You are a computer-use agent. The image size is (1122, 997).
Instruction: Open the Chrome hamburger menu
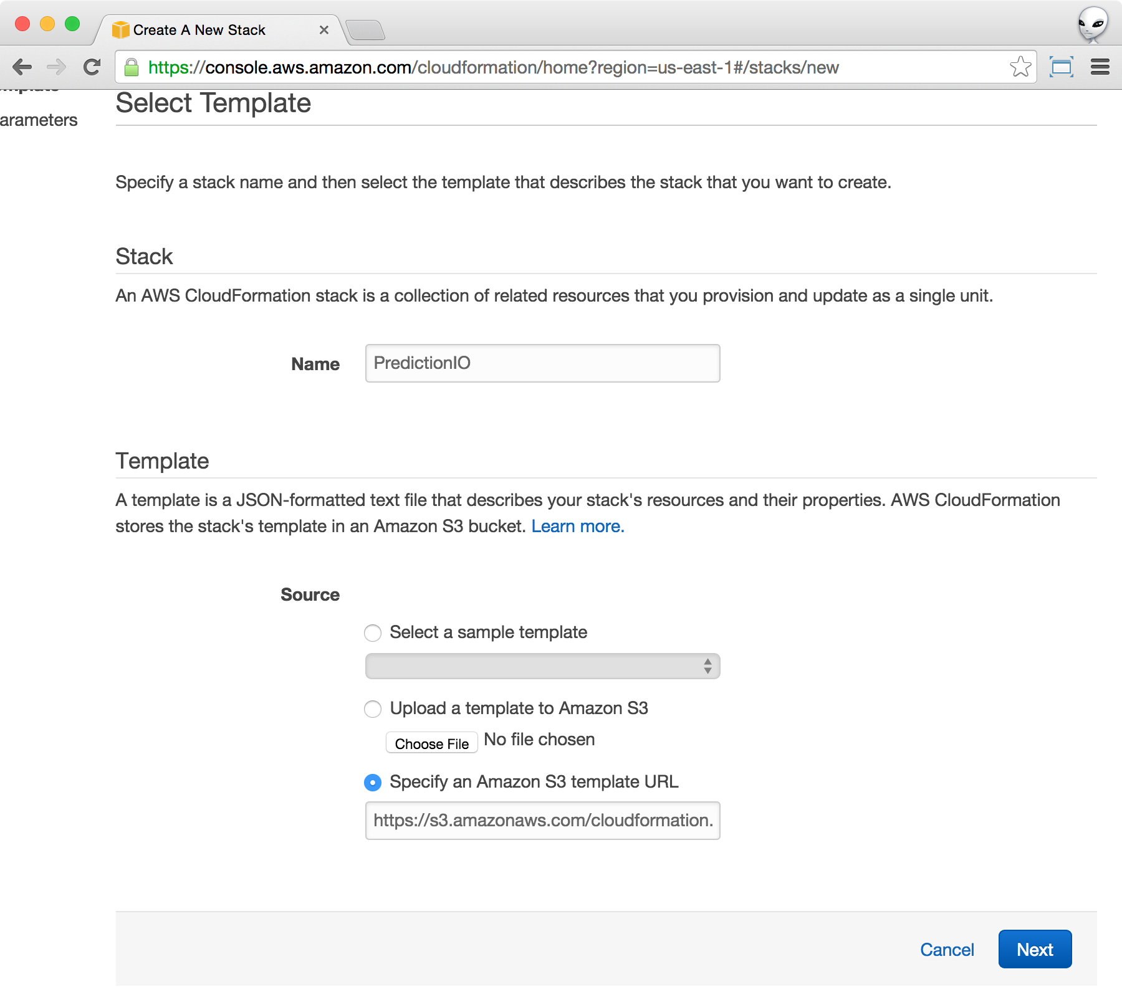(1100, 67)
